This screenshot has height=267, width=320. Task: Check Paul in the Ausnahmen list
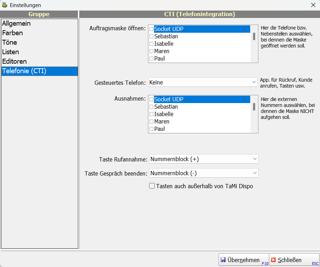[151, 129]
